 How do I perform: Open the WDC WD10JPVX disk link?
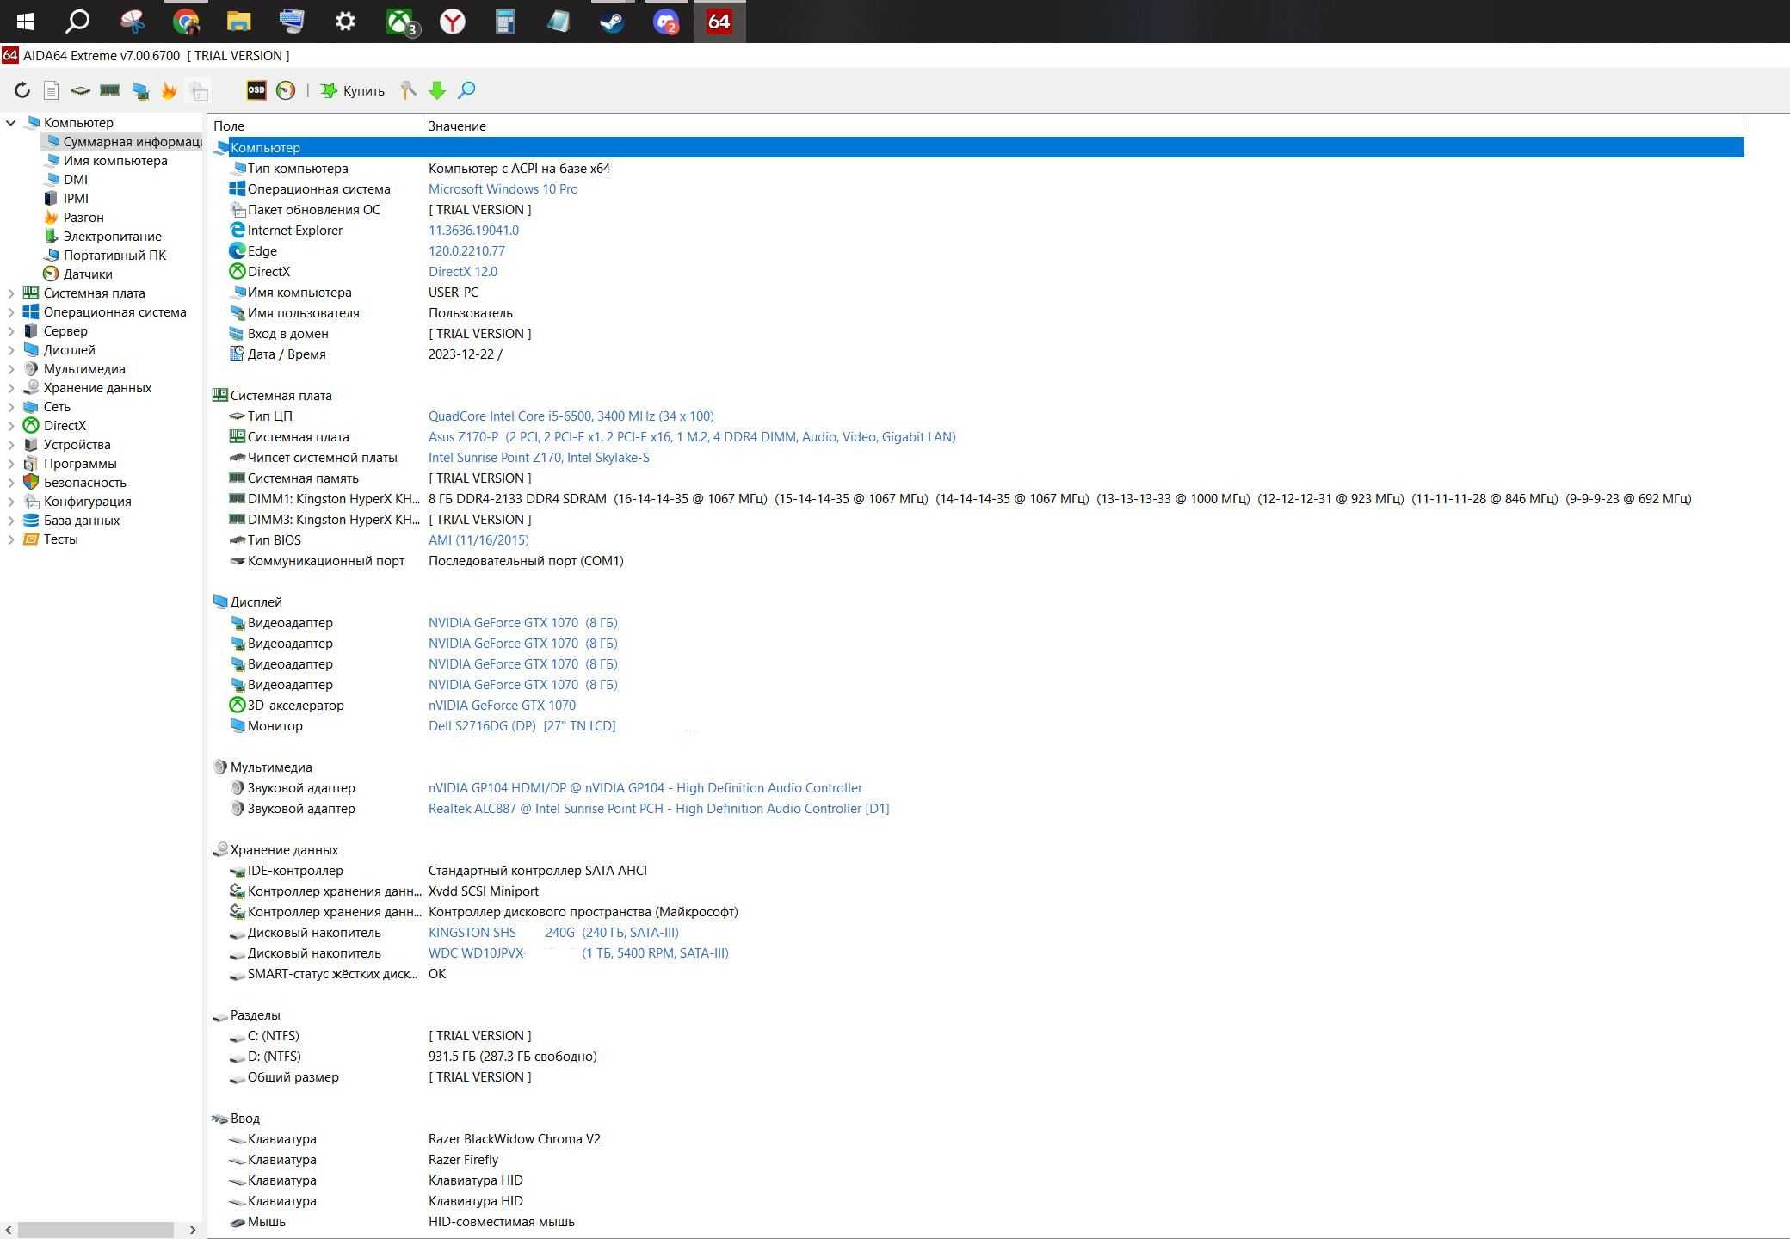point(578,953)
